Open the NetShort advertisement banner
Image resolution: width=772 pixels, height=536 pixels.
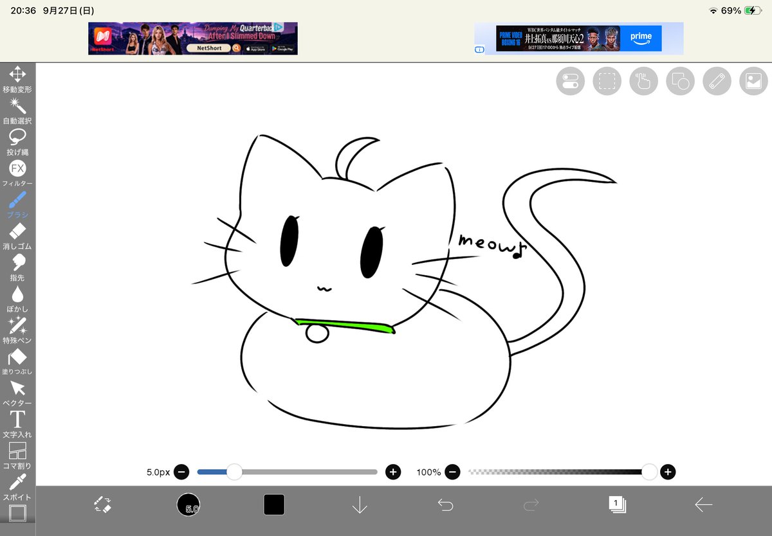click(193, 39)
